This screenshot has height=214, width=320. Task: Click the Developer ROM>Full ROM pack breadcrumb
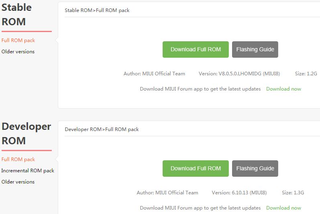tap(102, 129)
